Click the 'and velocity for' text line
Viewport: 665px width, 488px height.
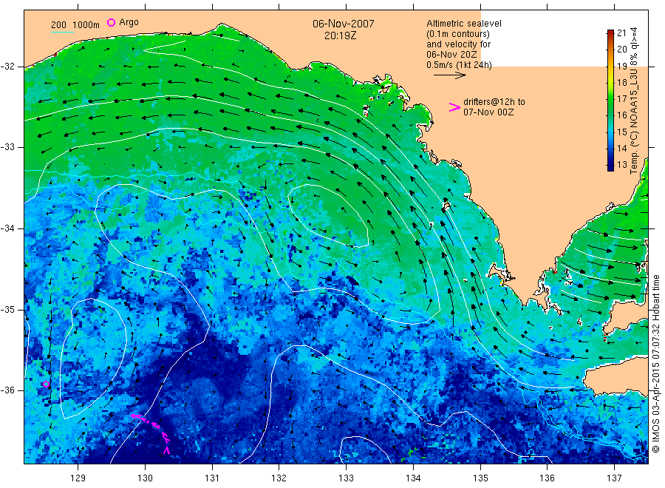[458, 44]
